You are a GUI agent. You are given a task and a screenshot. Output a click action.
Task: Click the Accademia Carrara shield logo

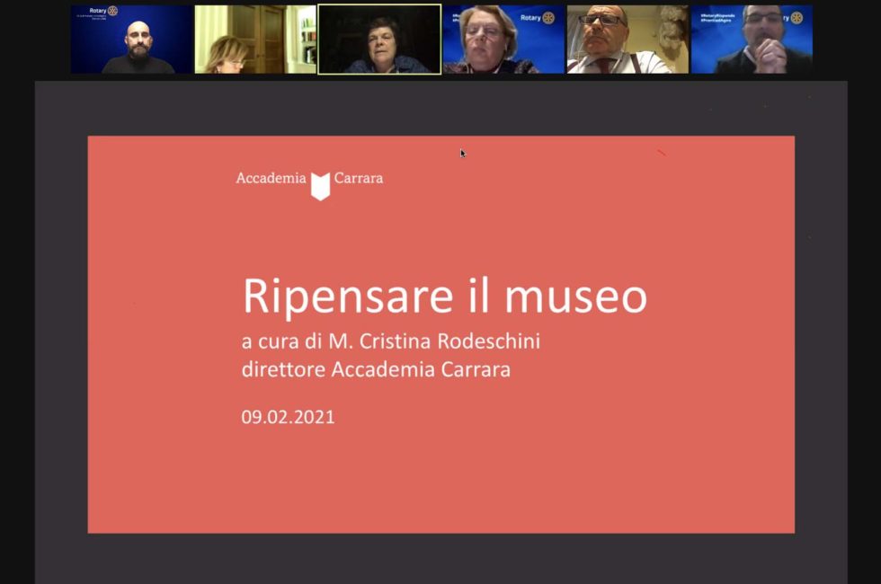click(320, 185)
